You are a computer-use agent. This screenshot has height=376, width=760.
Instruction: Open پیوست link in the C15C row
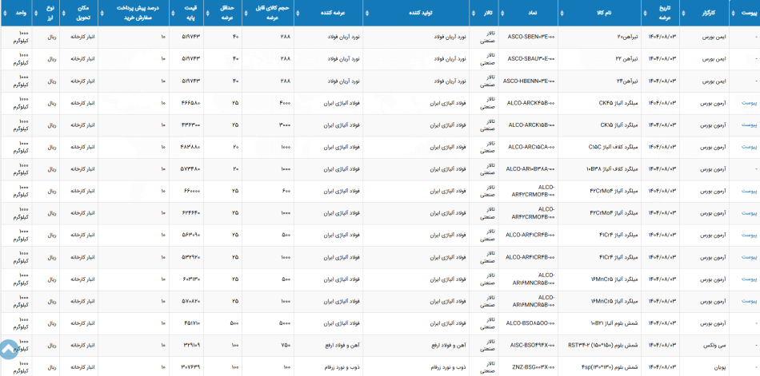749,147
